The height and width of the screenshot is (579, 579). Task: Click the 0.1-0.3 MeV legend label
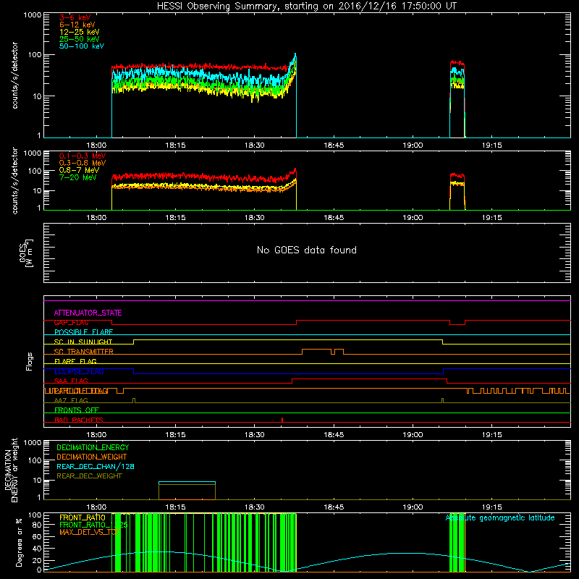pos(83,156)
